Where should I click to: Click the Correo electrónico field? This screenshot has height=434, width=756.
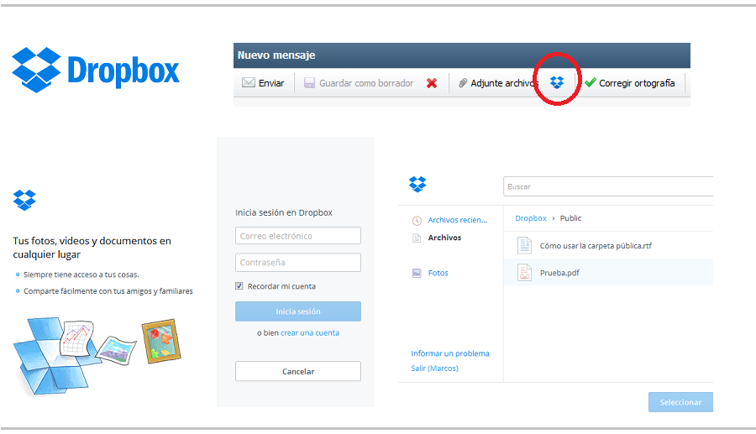point(298,236)
